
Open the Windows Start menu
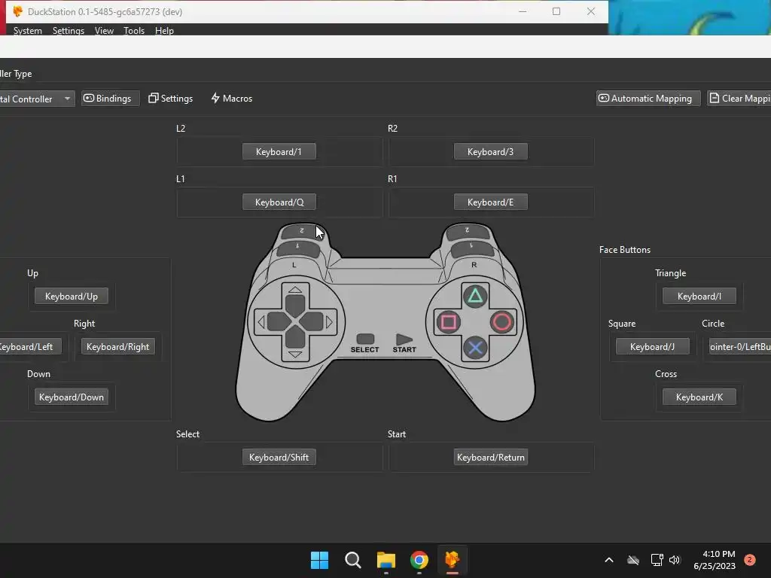pos(319,560)
